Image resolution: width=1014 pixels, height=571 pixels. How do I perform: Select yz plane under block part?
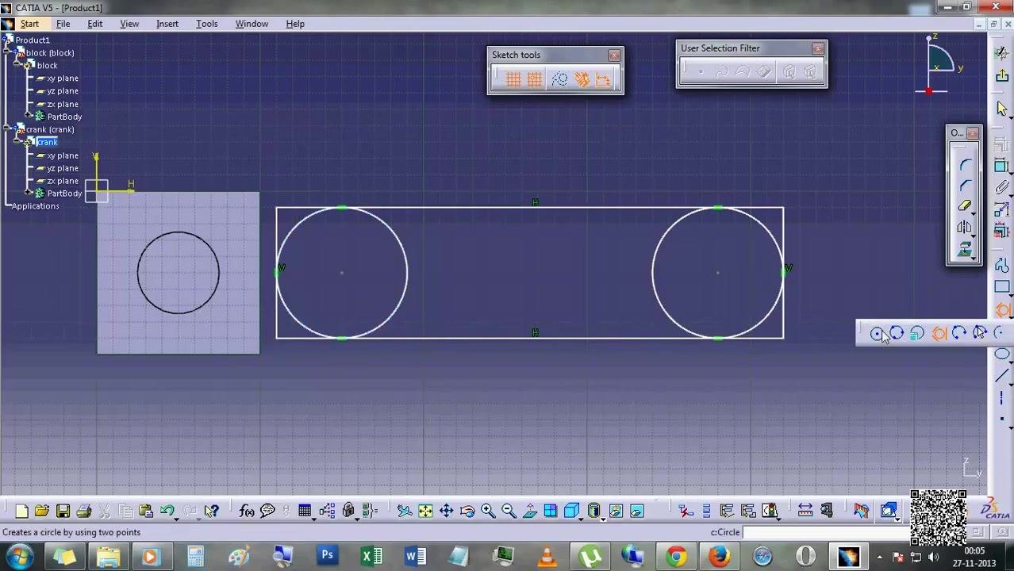coord(62,91)
